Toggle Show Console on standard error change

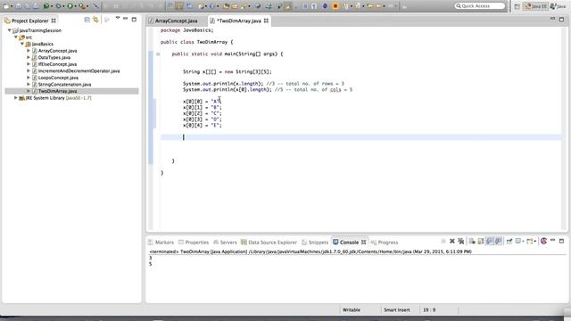point(498,241)
